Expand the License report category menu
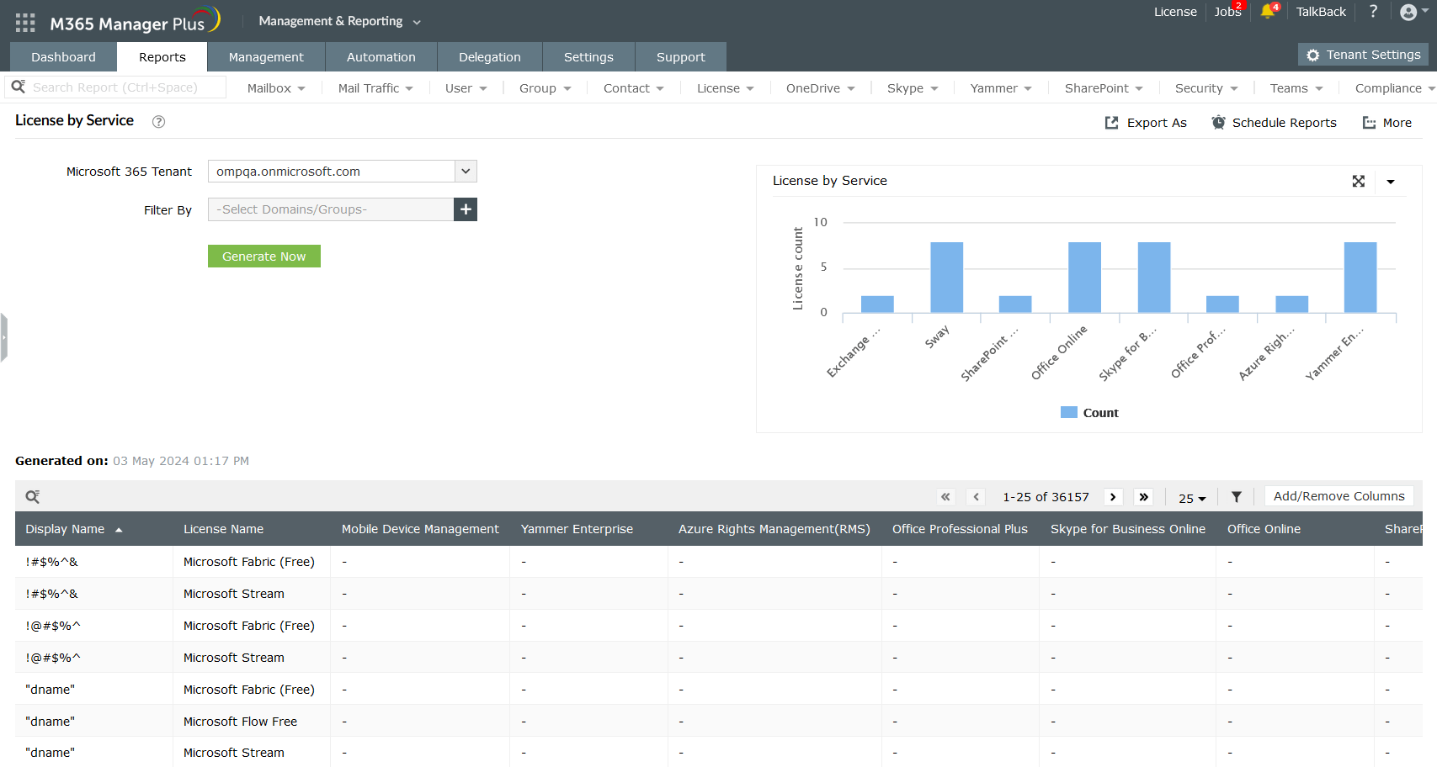This screenshot has height=767, width=1437. (x=726, y=88)
